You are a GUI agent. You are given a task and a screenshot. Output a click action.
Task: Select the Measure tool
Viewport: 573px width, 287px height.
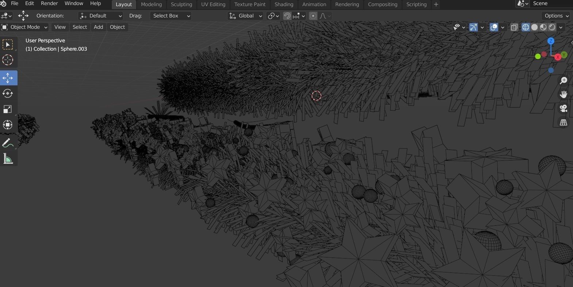tap(8, 159)
